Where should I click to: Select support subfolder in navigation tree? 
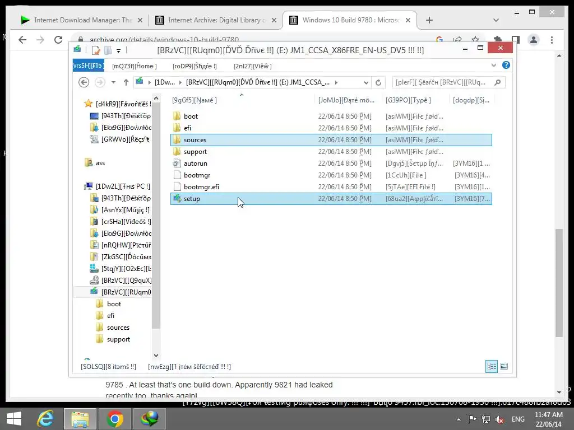(113, 339)
